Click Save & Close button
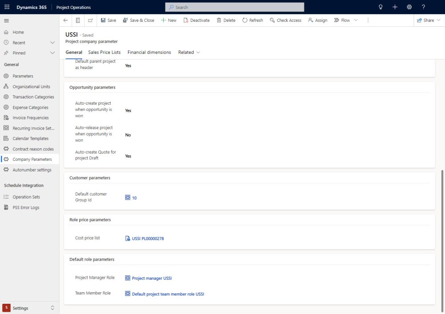This screenshot has width=445, height=314. [138, 20]
